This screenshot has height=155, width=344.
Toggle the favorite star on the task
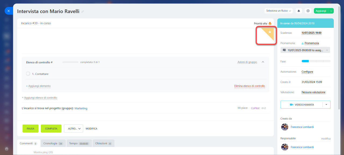click(270, 32)
